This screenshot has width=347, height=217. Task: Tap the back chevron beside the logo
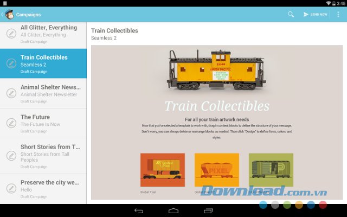pyautogui.click(x=2, y=15)
